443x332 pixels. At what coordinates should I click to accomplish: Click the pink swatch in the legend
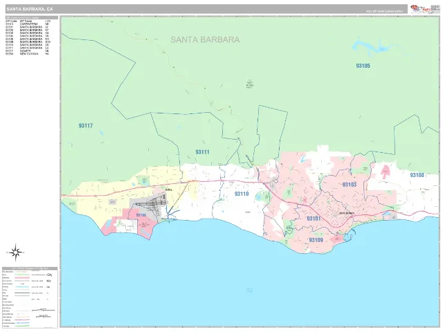point(22,278)
